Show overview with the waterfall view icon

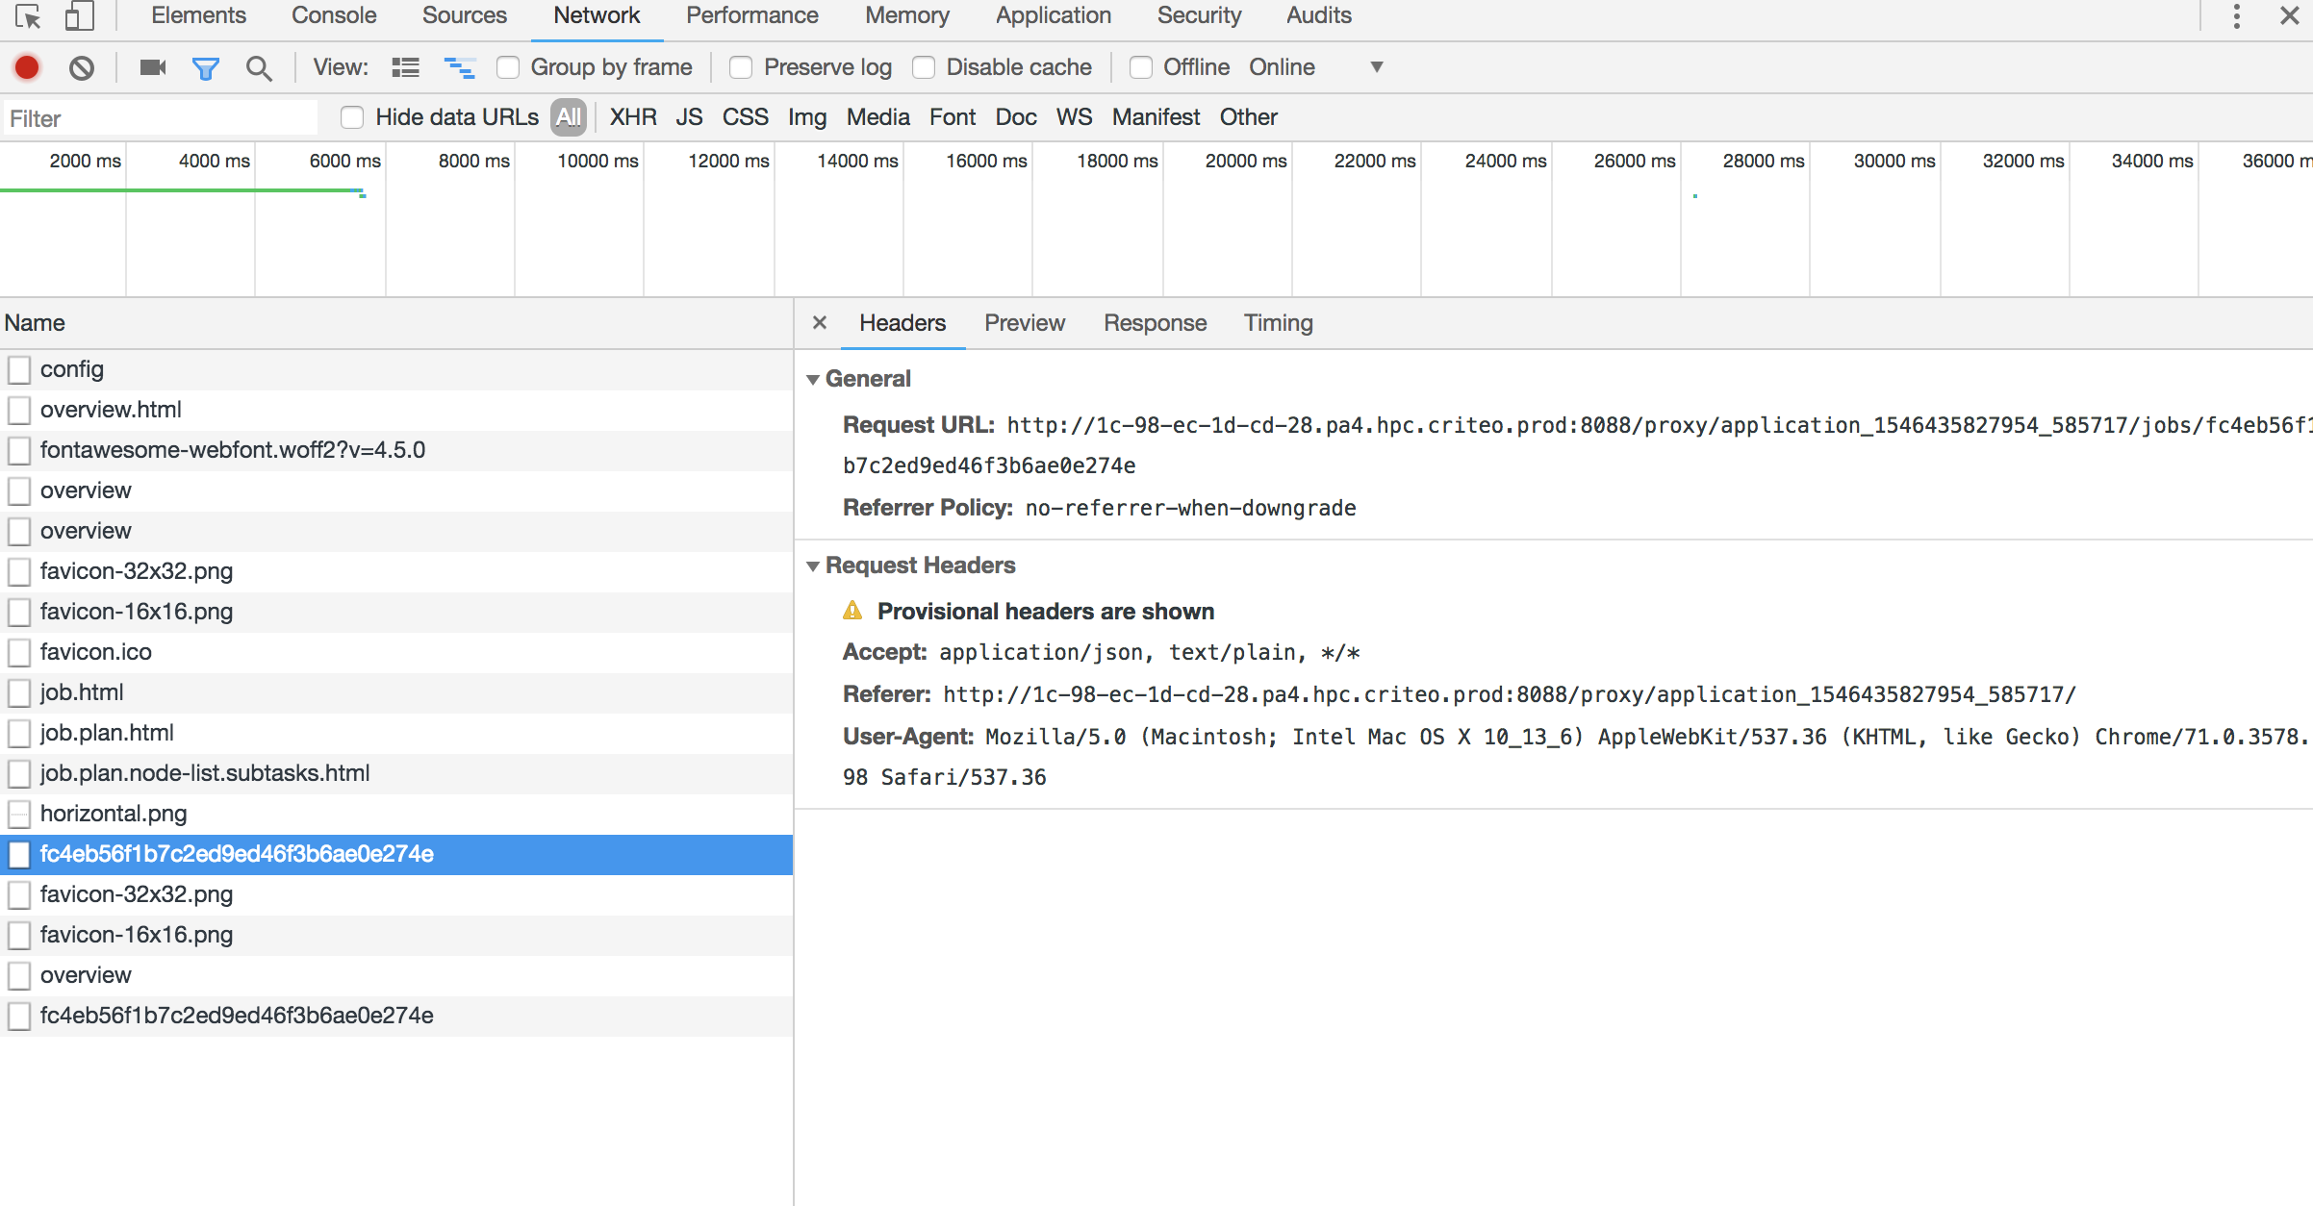click(x=459, y=67)
